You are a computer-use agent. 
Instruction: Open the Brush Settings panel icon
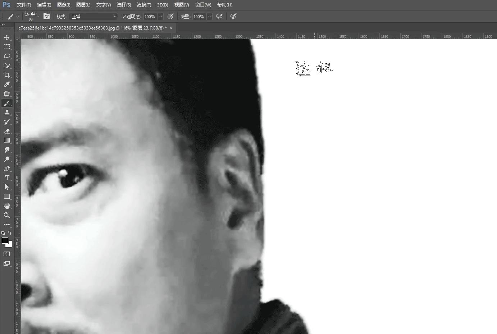(x=47, y=16)
